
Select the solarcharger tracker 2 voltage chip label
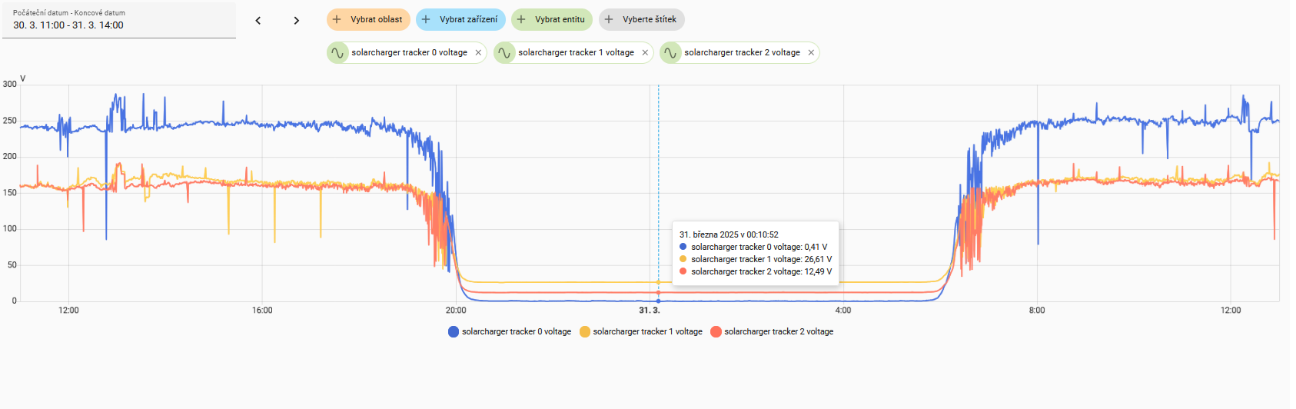click(742, 53)
